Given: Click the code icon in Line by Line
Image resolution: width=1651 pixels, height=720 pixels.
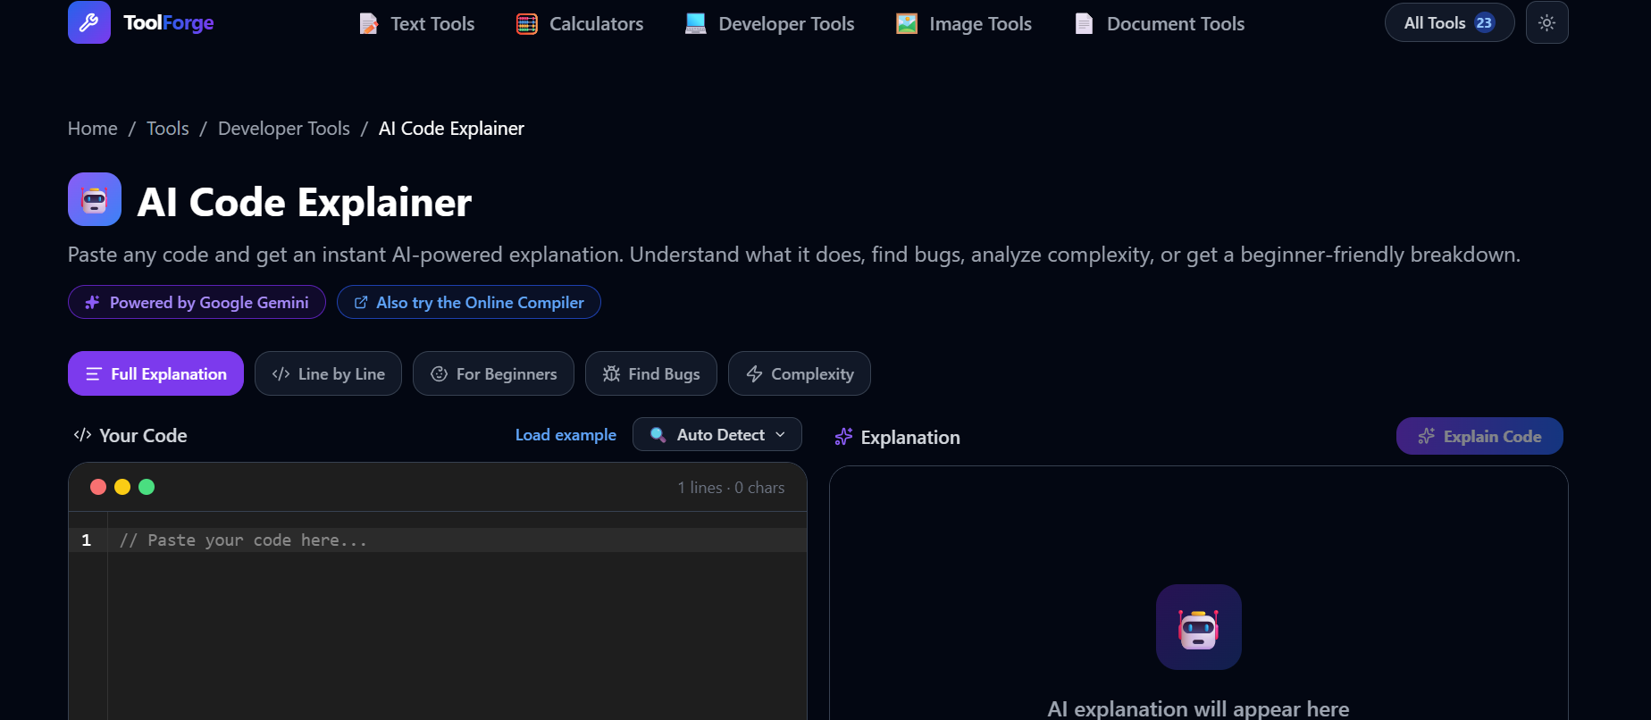Looking at the screenshot, I should tap(281, 373).
